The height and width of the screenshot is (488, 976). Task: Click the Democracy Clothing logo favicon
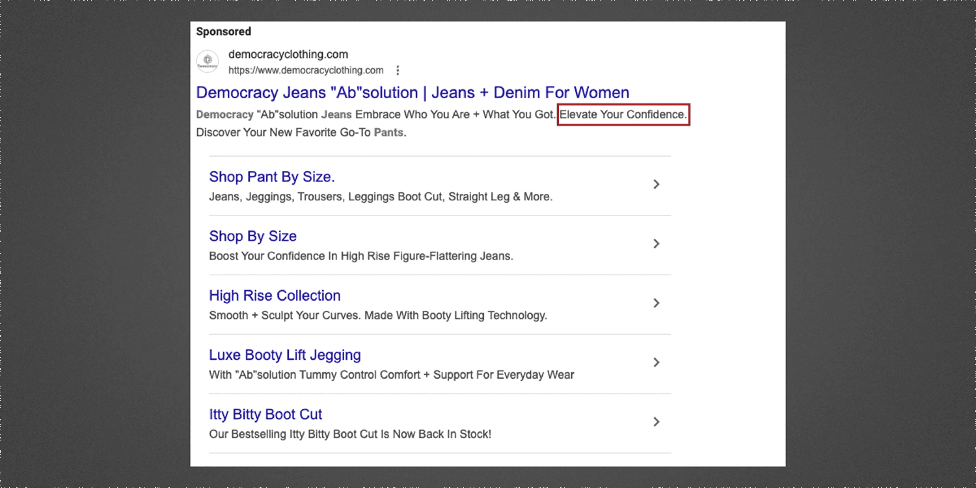pyautogui.click(x=208, y=62)
